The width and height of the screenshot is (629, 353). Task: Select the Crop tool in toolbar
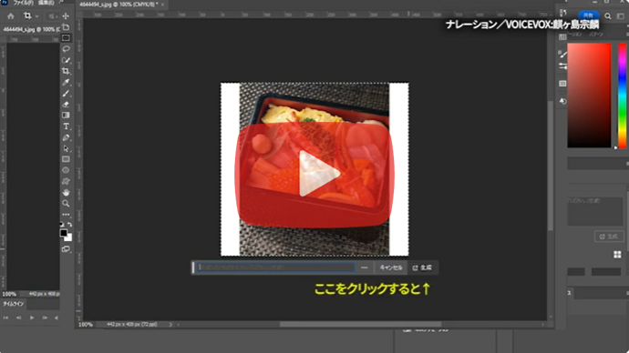pos(66,71)
